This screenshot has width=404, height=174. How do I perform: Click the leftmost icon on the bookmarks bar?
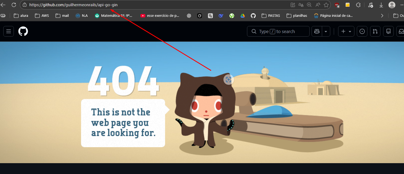pyautogui.click(x=3, y=16)
